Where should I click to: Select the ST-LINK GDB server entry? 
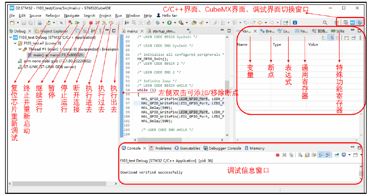[47, 67]
